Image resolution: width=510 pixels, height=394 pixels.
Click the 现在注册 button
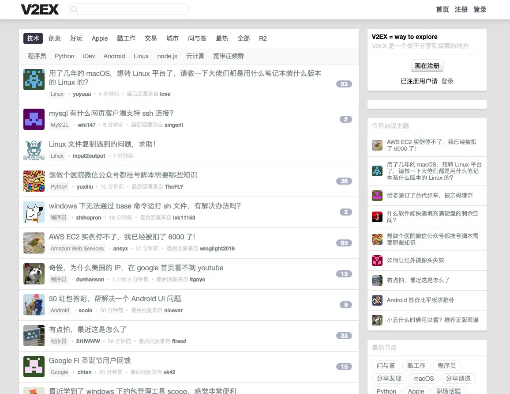click(427, 66)
